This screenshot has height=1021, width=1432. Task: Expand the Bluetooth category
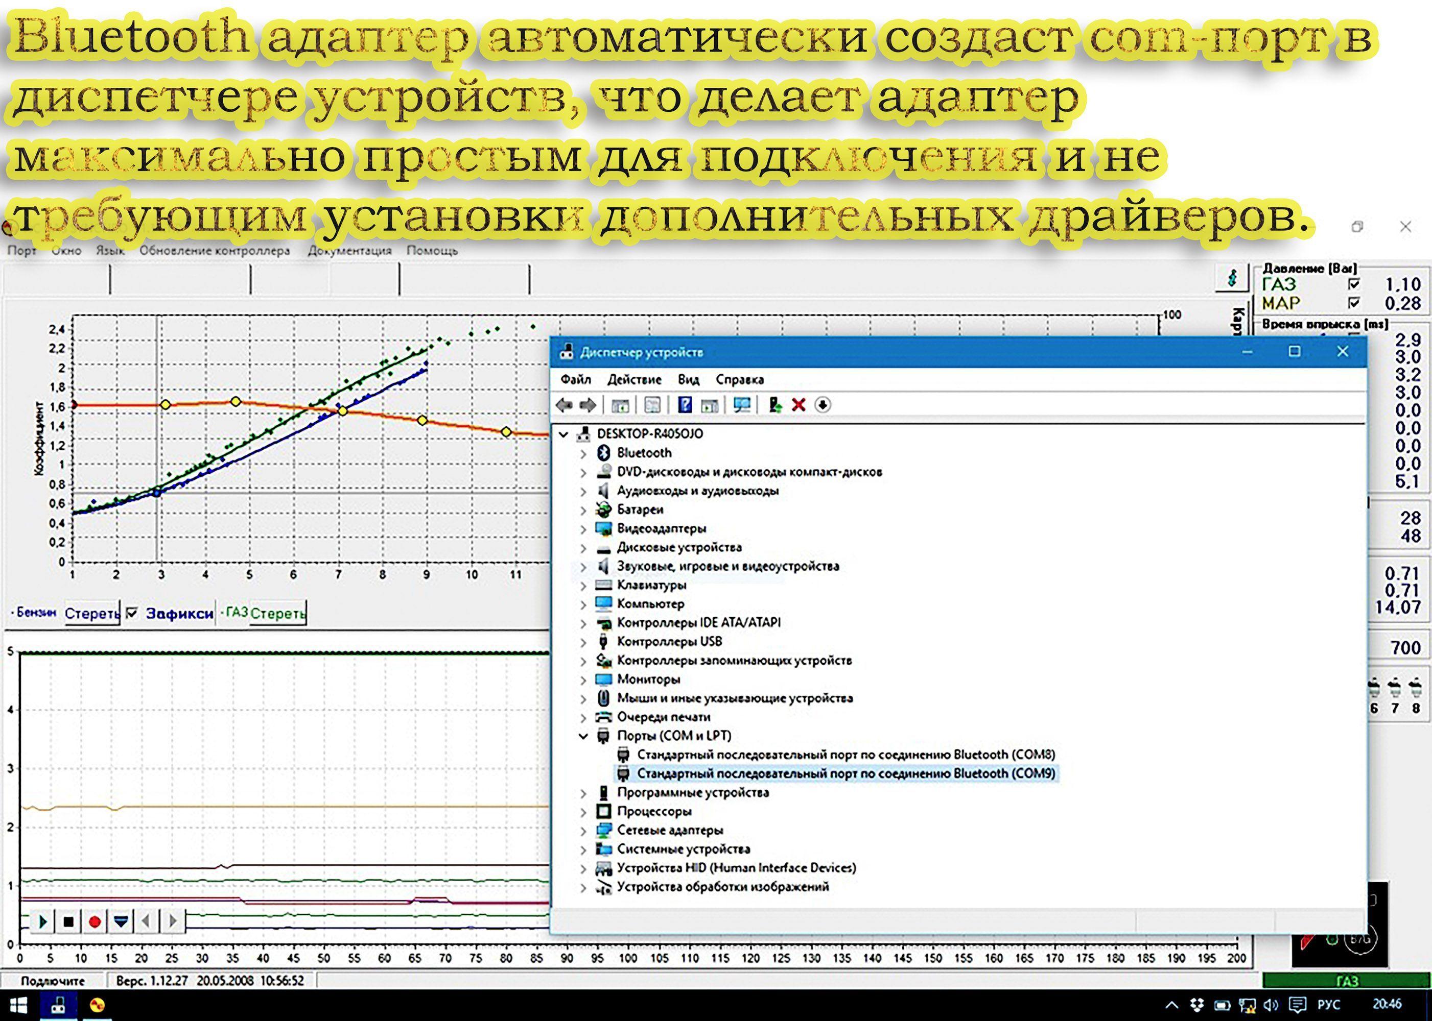point(583,453)
